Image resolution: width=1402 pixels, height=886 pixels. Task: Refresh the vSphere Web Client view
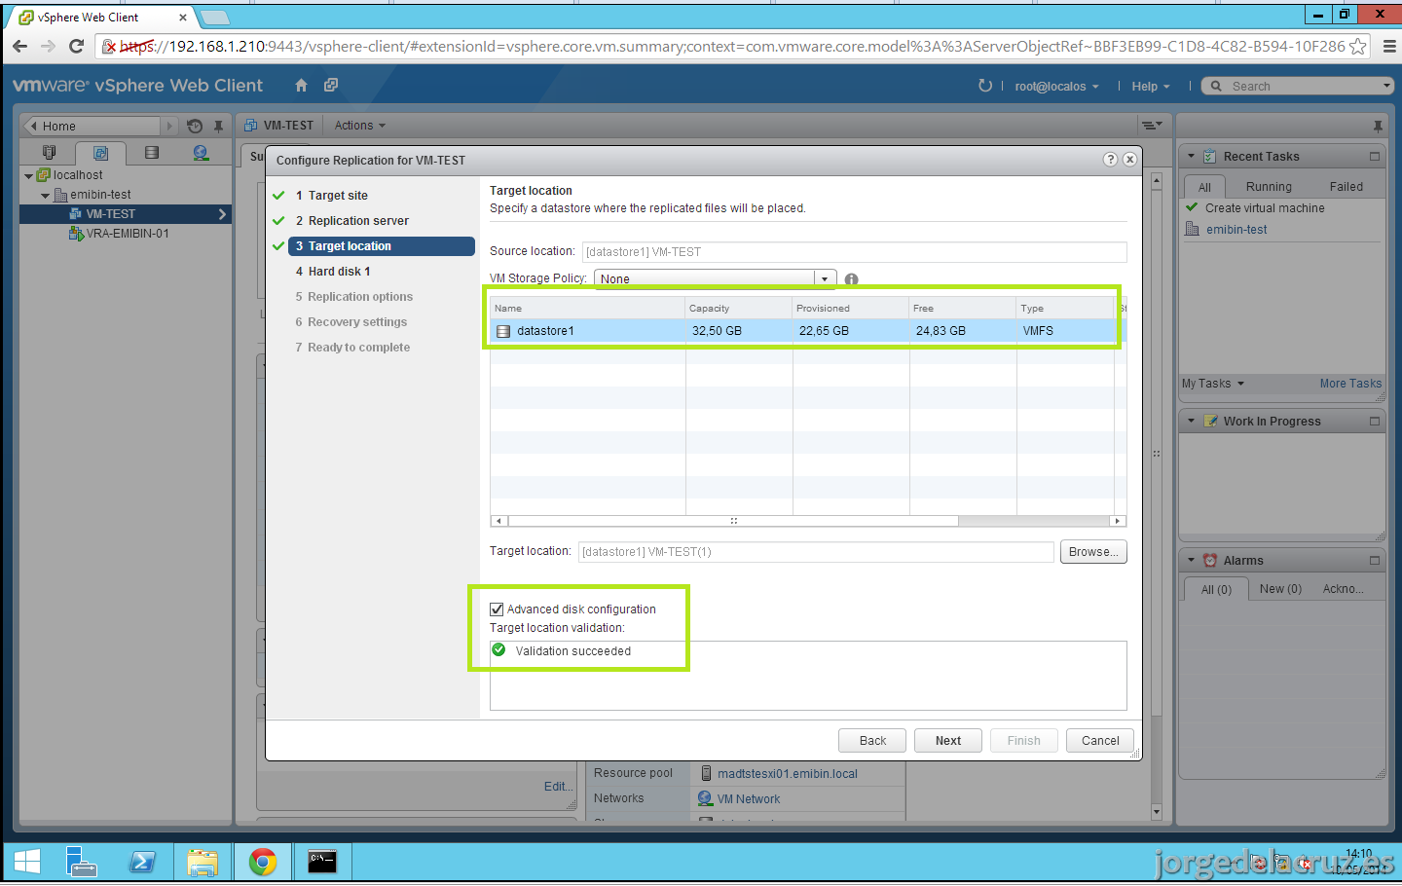click(985, 86)
